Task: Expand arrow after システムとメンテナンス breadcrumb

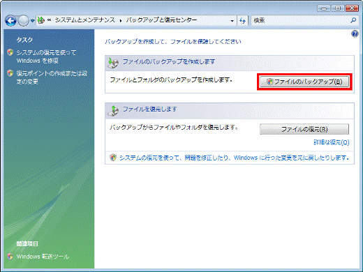Action: click(x=121, y=21)
